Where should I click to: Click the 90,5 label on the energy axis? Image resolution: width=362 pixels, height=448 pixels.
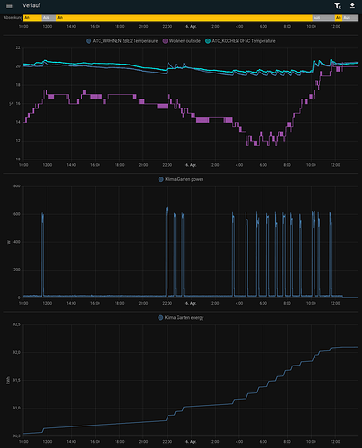tap(16, 435)
